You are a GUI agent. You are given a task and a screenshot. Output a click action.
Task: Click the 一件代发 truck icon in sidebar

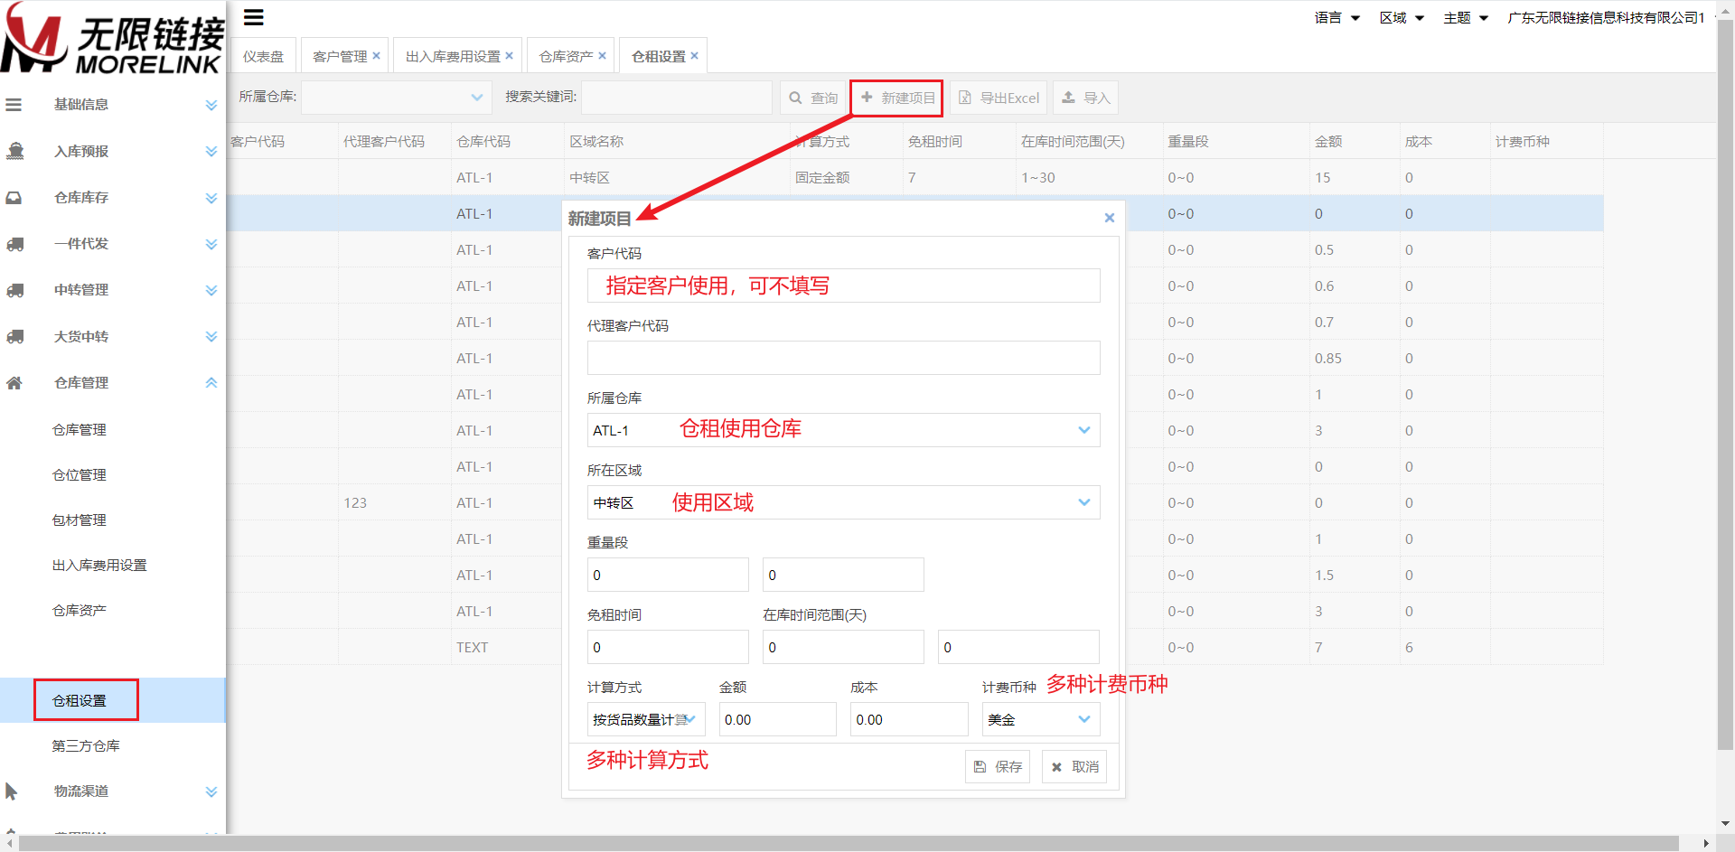(14, 244)
